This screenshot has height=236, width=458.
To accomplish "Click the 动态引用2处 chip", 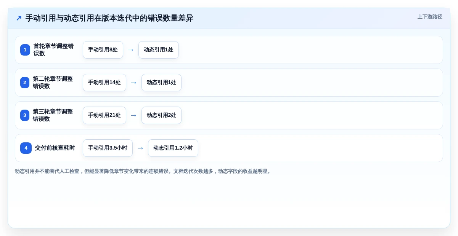I will tap(162, 115).
